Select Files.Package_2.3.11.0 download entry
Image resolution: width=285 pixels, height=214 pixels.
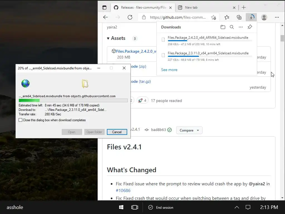(x=207, y=56)
